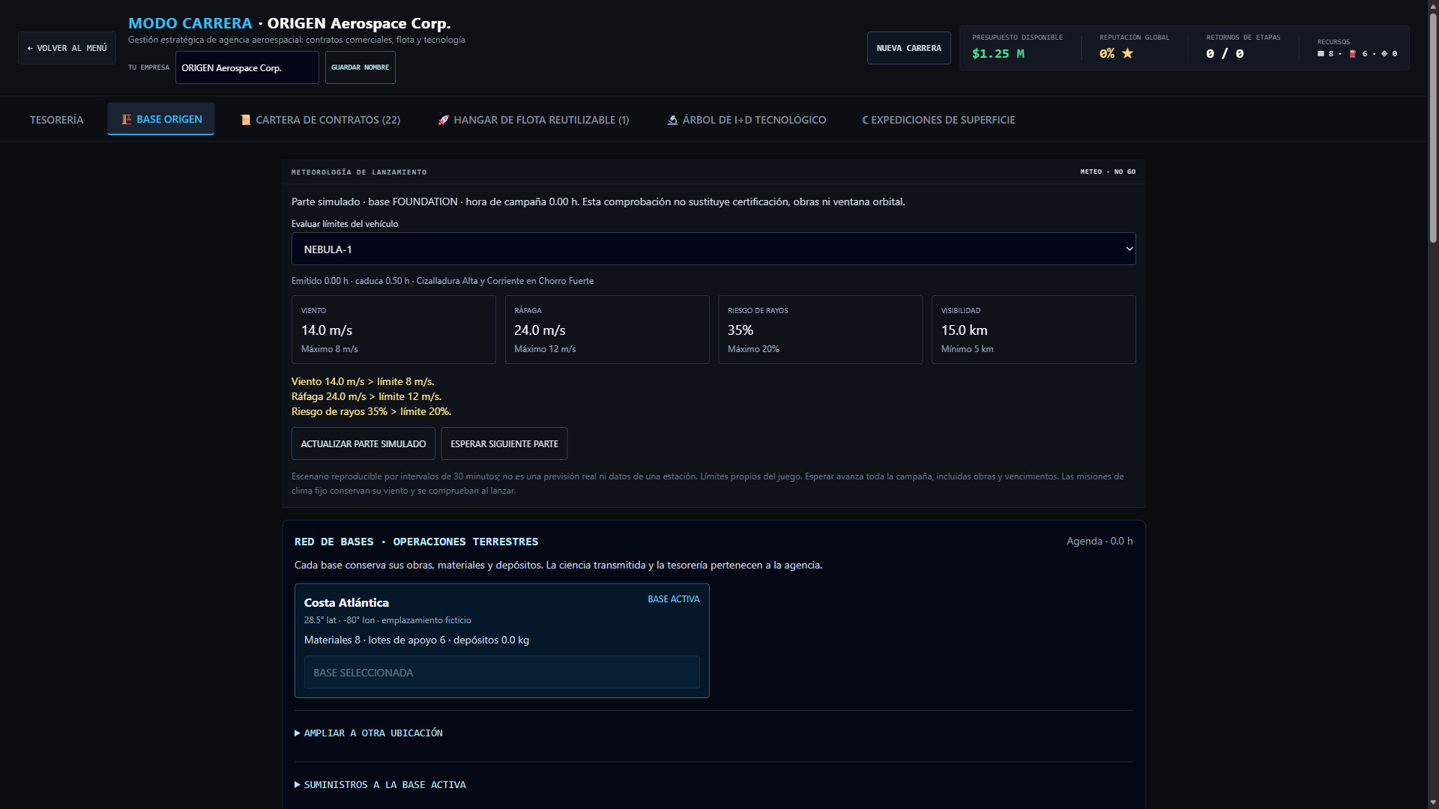This screenshot has height=809, width=1439.
Task: Go to Árbol de I+D Tecnológico tab
Action: coord(746,120)
